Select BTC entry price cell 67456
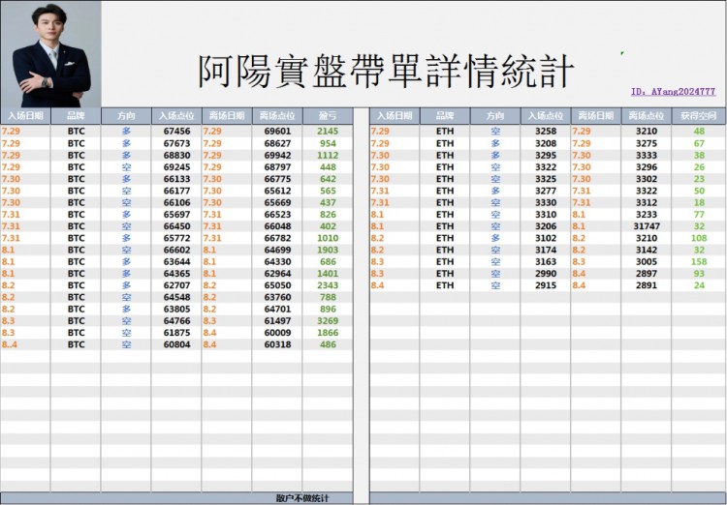This screenshot has height=505, width=727. [x=176, y=132]
